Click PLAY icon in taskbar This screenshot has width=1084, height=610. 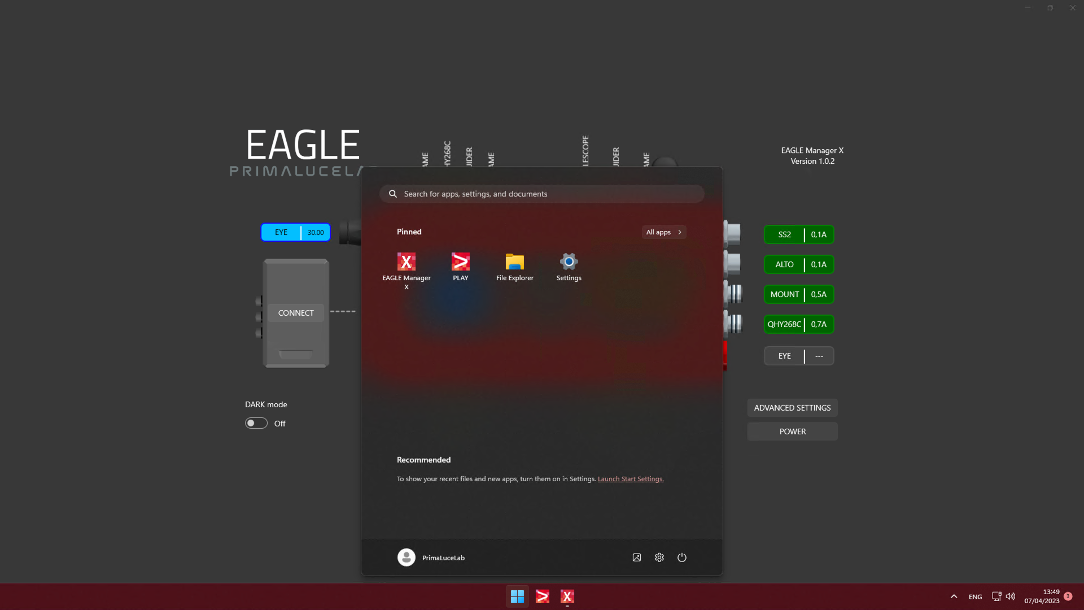542,596
